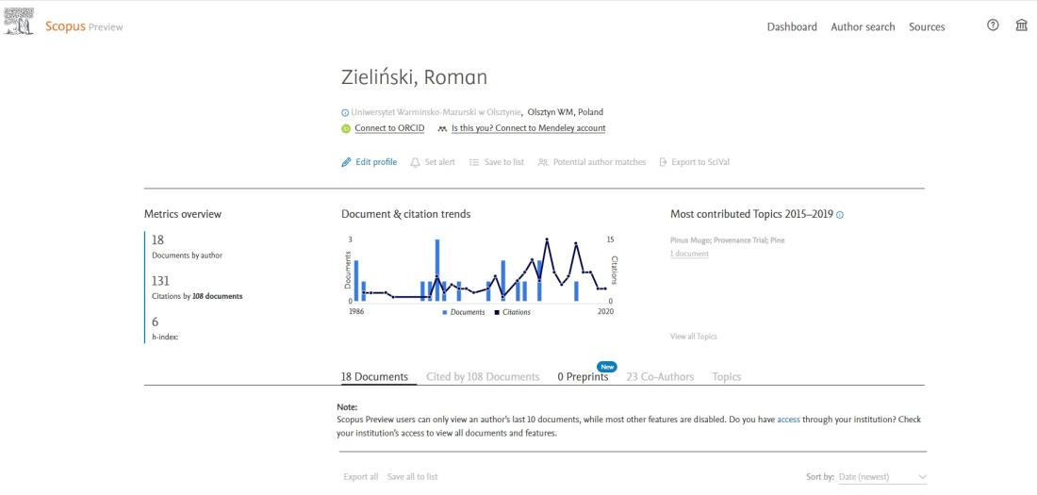Screen dimensions: 1037x495
Task: Click the Elsevier tree logo
Action: 19,22
